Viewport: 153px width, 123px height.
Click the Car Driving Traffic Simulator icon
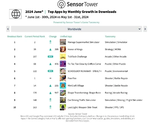click(x=63, y=100)
